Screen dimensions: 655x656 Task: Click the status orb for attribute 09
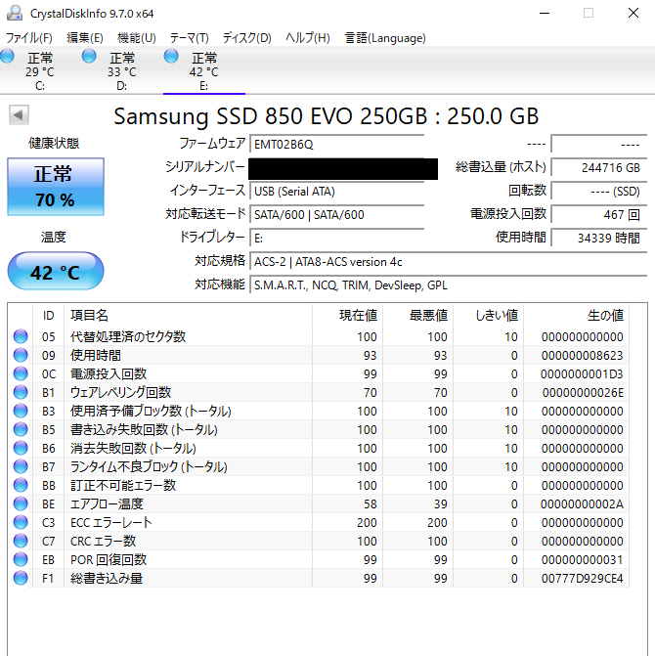point(21,355)
